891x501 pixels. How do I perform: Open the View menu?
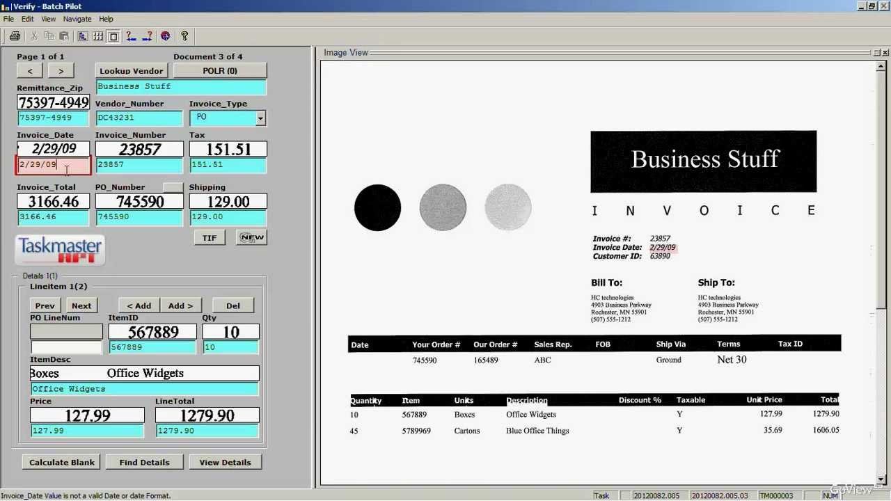48,19
